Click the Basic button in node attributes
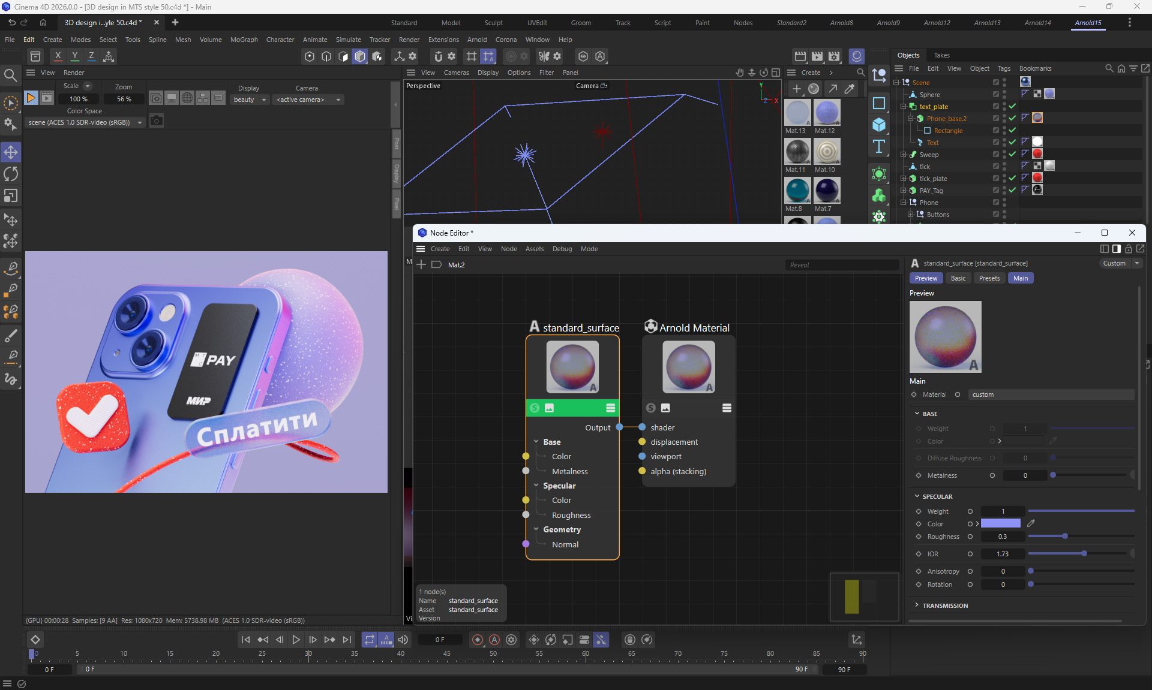This screenshot has width=1152, height=690. tap(958, 278)
